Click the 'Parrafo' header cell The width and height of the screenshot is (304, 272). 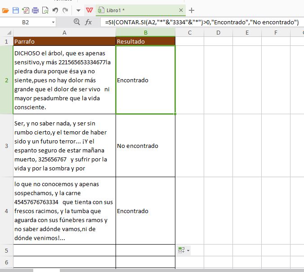(x=64, y=41)
